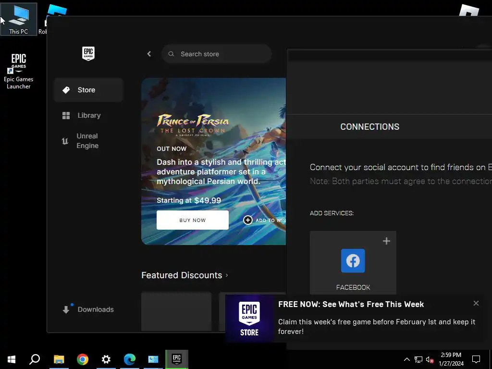Click the Store price-tag icon
Image resolution: width=492 pixels, height=369 pixels.
click(x=66, y=90)
